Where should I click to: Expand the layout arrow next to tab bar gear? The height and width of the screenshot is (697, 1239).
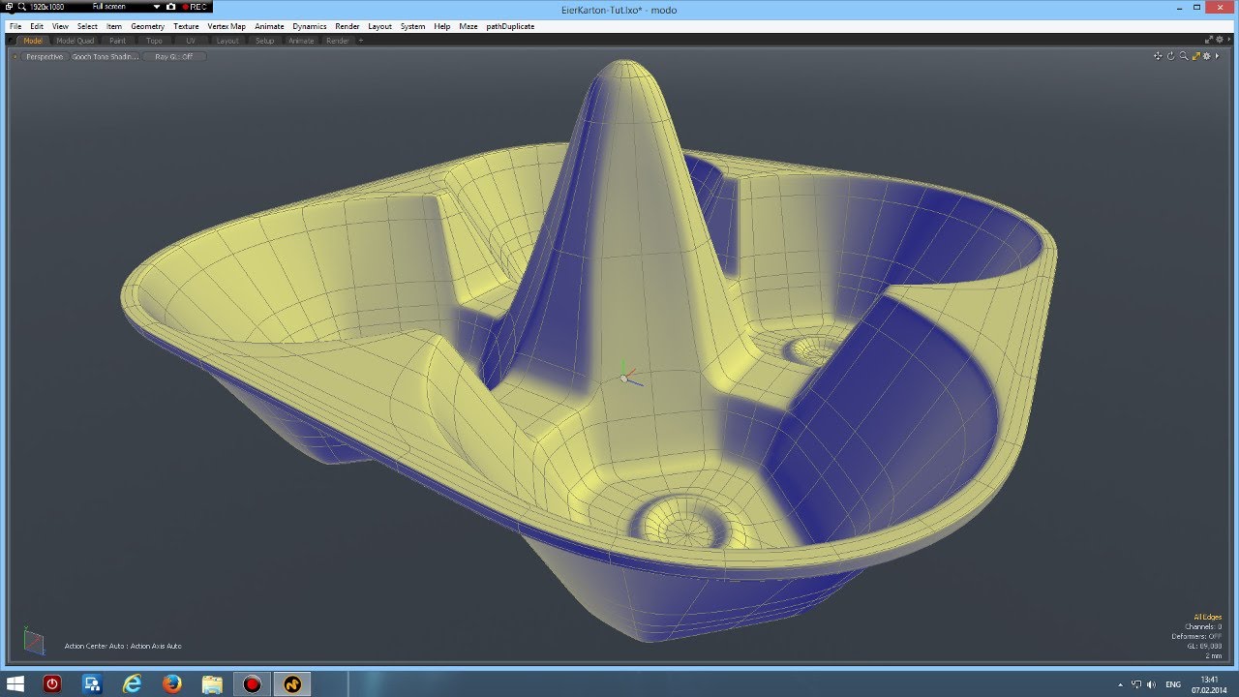(1228, 40)
